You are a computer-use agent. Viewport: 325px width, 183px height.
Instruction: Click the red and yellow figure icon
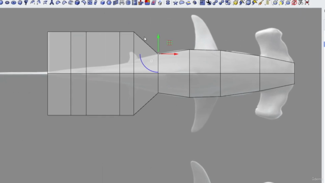[141, 3]
